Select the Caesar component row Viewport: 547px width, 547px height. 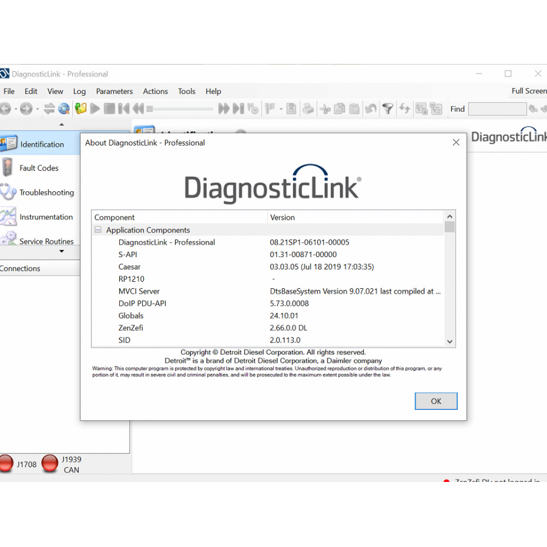(268, 266)
